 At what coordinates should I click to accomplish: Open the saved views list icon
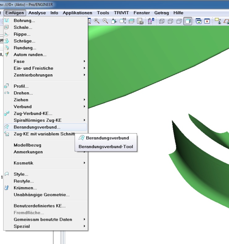click(123, 21)
